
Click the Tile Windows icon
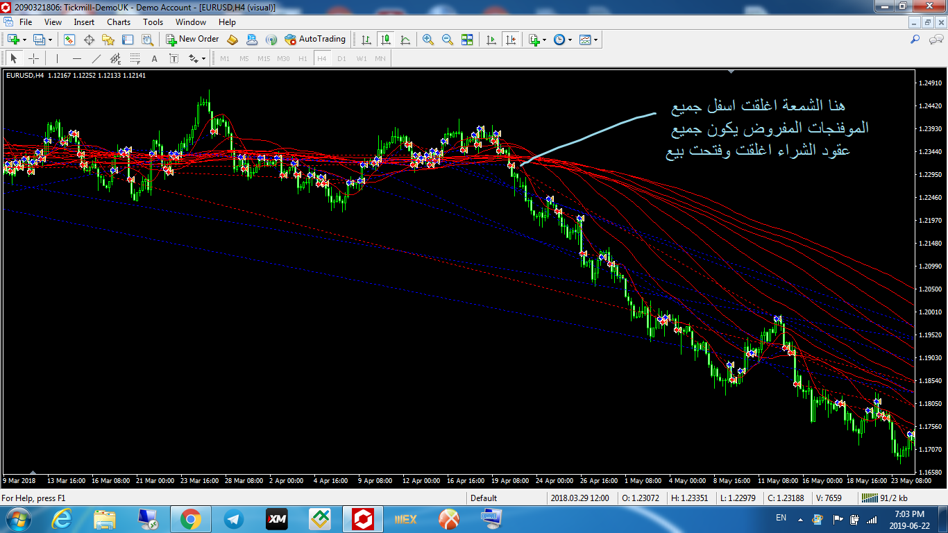(467, 40)
